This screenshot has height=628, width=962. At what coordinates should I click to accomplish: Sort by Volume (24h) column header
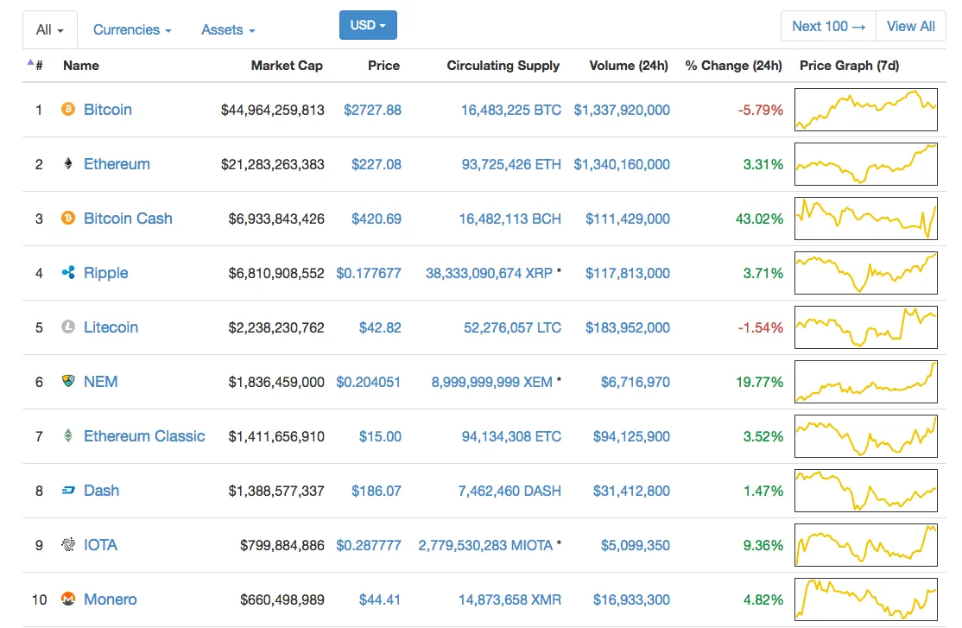tap(629, 66)
